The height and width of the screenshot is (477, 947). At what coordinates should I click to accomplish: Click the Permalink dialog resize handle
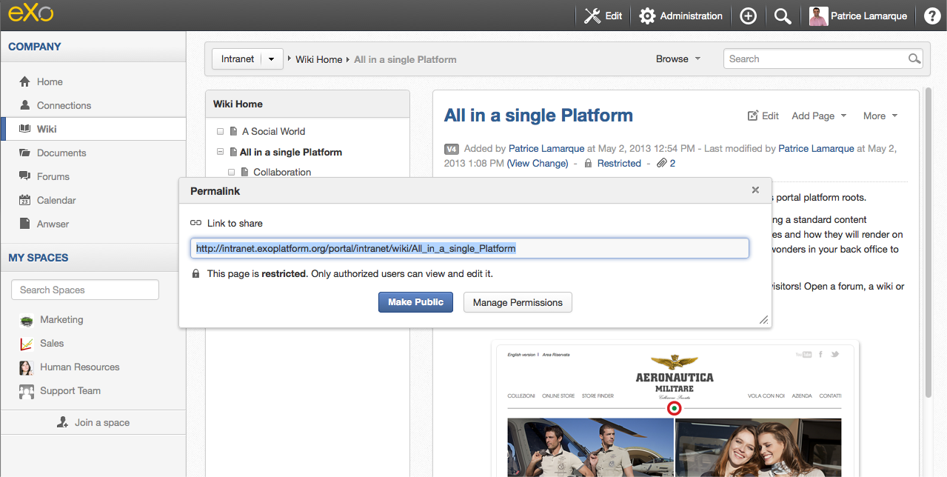tap(764, 320)
